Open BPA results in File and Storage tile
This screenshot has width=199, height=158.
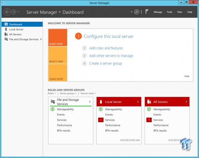pyautogui.click(x=64, y=130)
